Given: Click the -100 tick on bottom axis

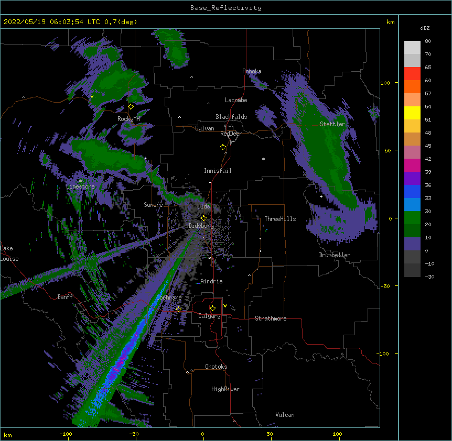Looking at the screenshot, I should click(x=66, y=434).
